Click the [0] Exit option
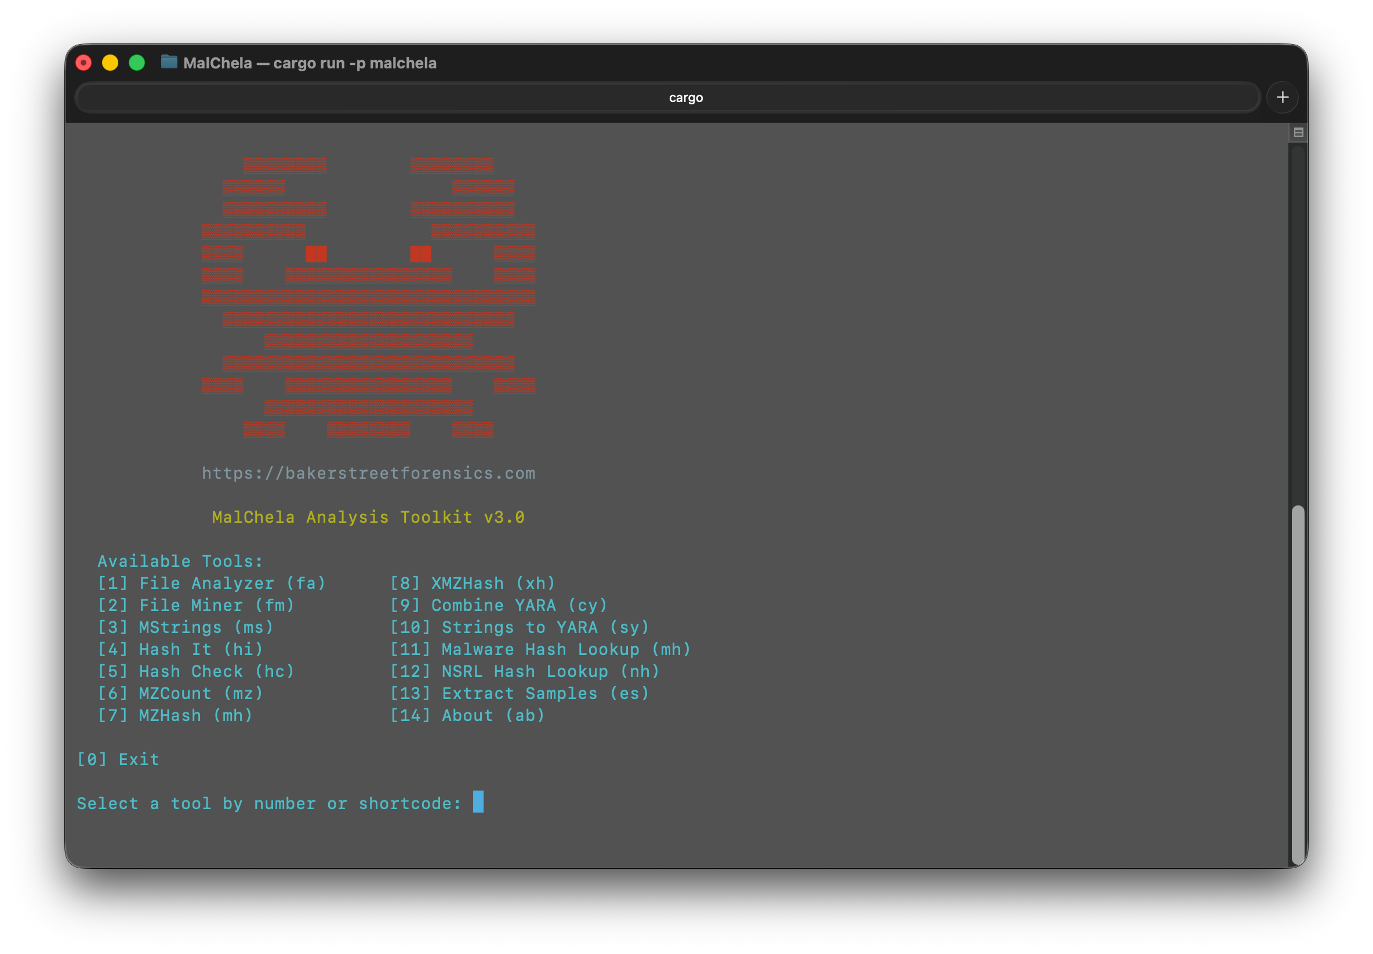This screenshot has width=1373, height=954. [118, 760]
